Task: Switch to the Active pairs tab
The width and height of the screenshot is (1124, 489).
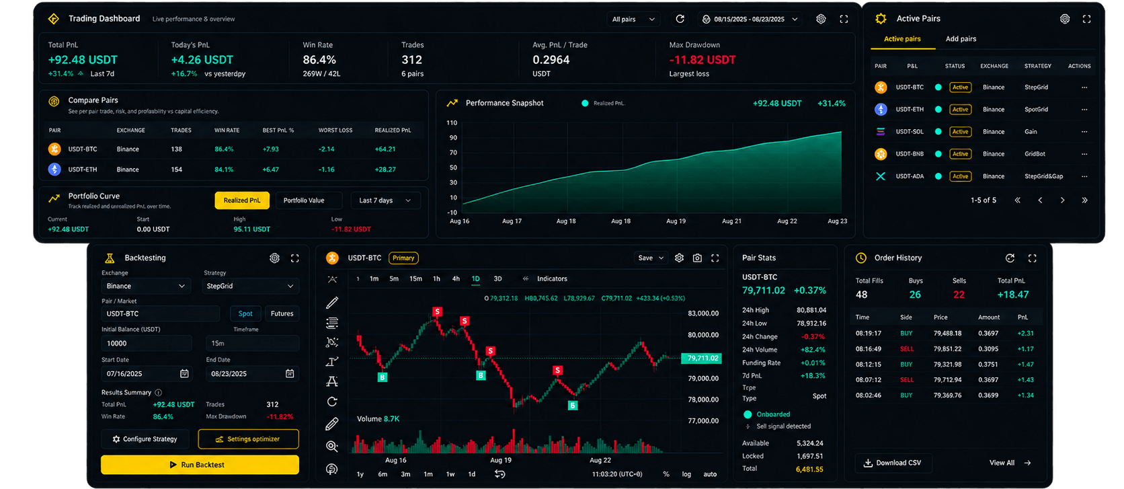Action: (x=902, y=39)
